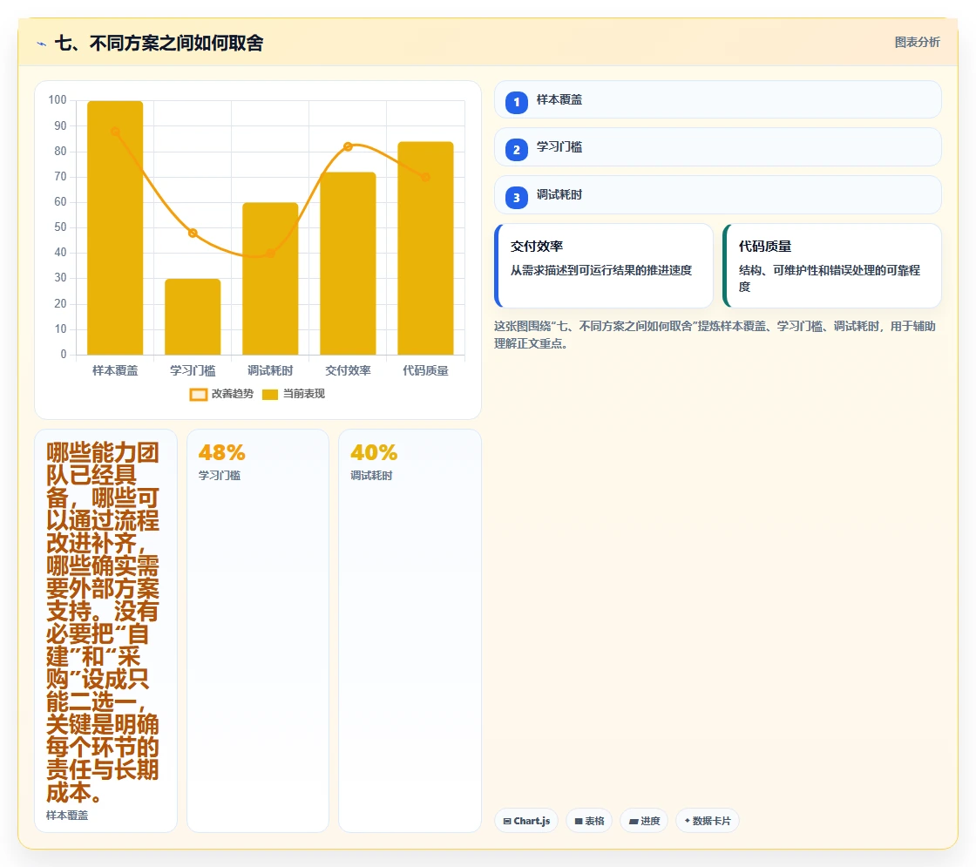Open the 调试耗时 list item
This screenshot has height=867, width=976.
pyautogui.click(x=718, y=195)
